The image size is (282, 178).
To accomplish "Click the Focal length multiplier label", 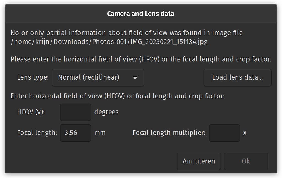I will tap(169, 133).
